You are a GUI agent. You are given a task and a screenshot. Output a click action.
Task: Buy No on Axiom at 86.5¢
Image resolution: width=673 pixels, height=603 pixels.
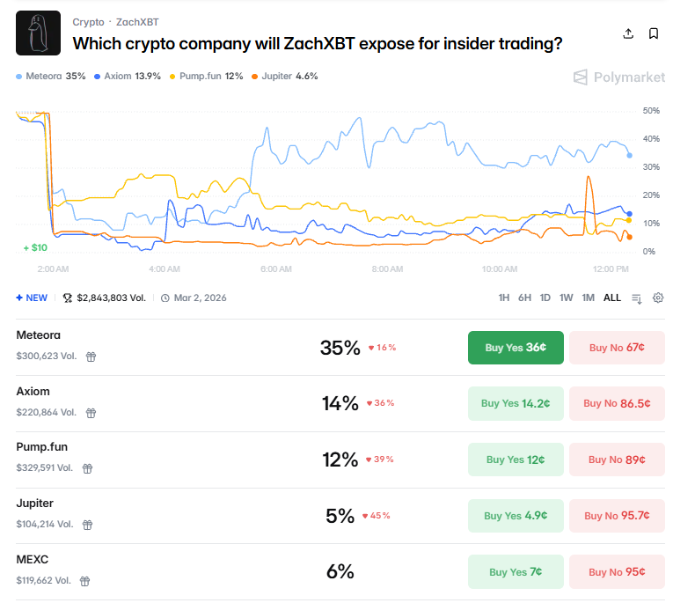(617, 404)
